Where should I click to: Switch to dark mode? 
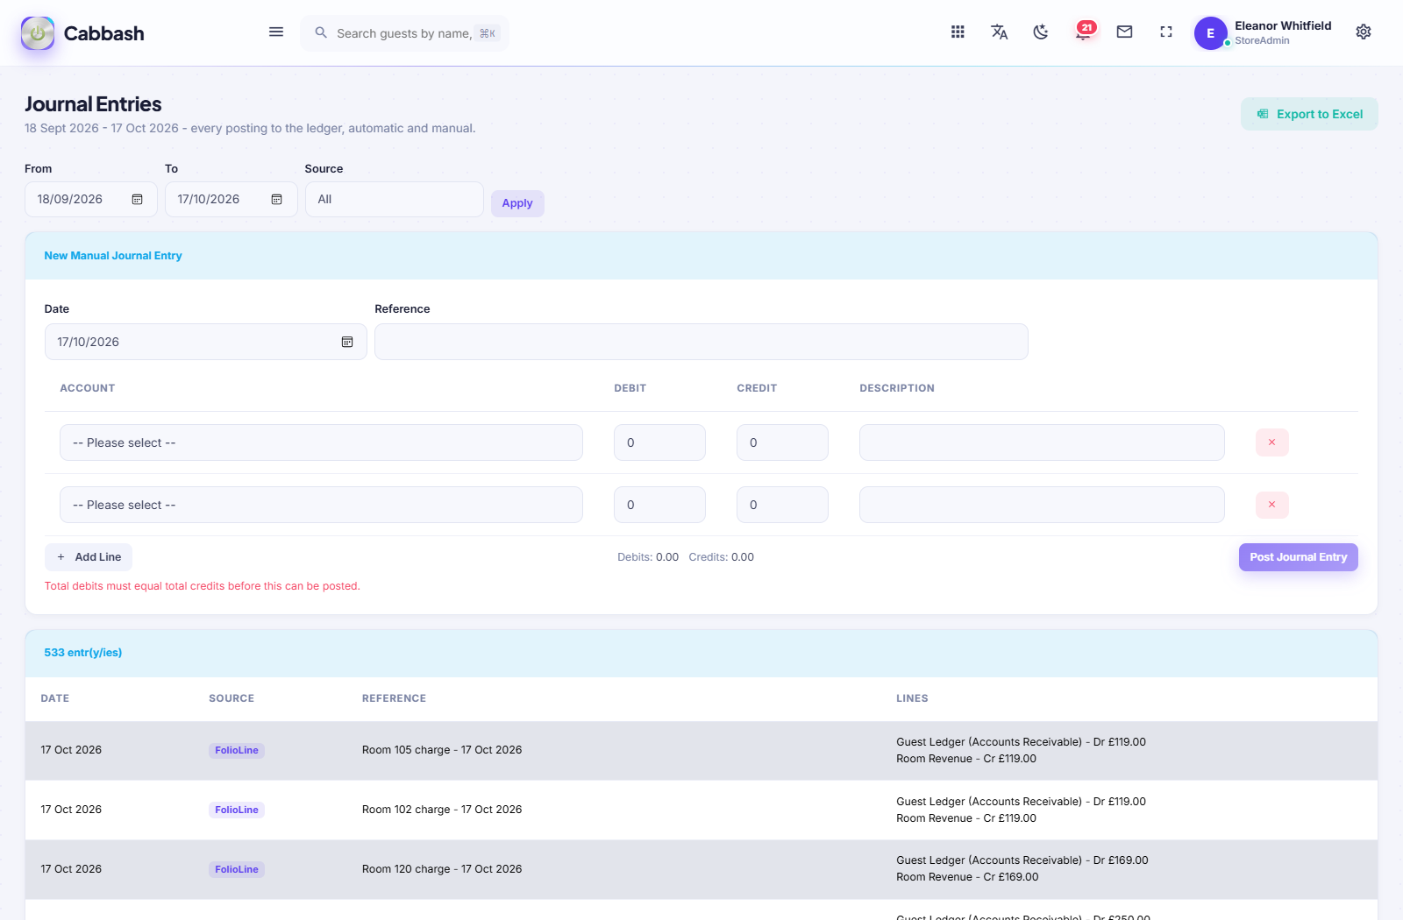[x=1041, y=32]
